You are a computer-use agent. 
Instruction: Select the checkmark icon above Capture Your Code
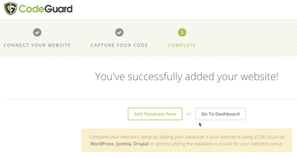tap(119, 32)
